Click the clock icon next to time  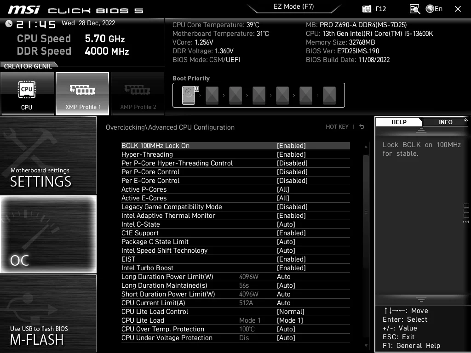tap(9, 24)
